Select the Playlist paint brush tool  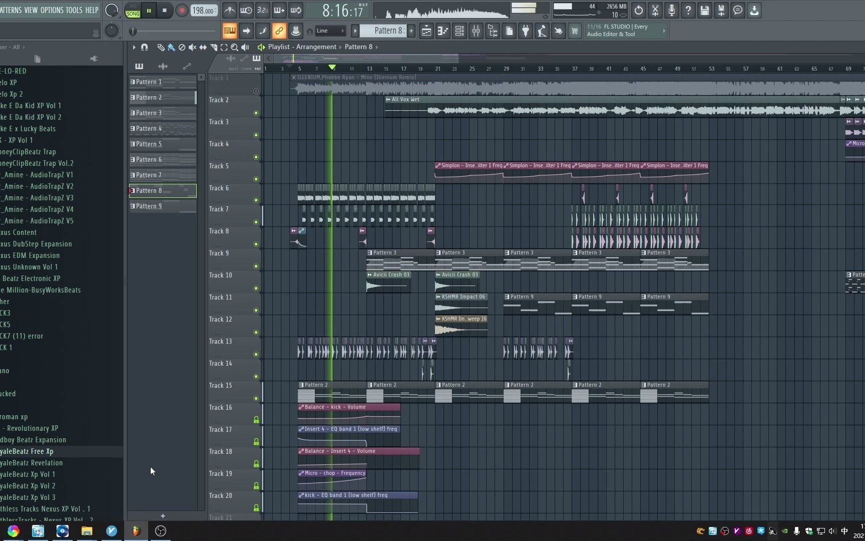coord(171,47)
